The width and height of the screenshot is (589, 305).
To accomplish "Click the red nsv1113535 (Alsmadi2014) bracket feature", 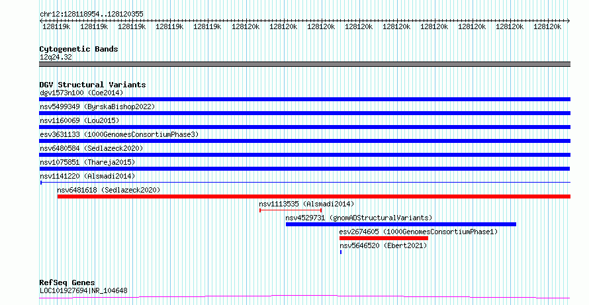I will [x=291, y=210].
